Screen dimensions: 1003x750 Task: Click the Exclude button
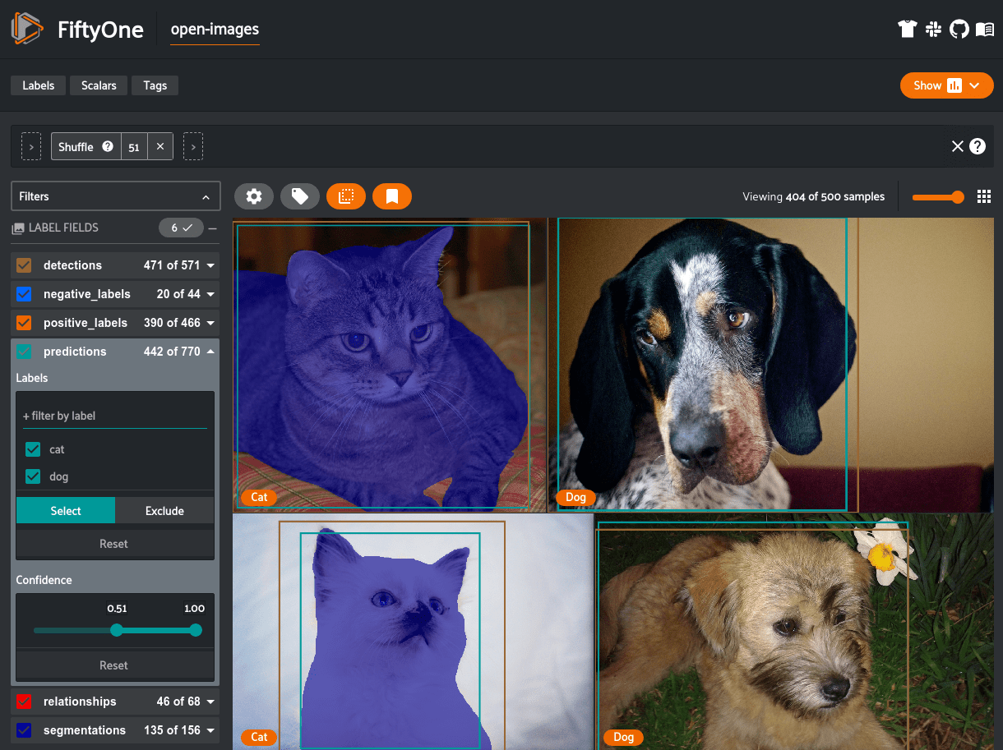click(x=164, y=511)
